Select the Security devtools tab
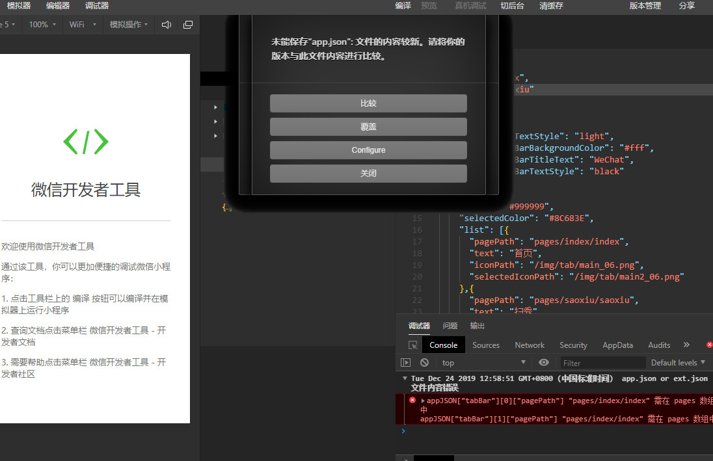 pos(573,345)
